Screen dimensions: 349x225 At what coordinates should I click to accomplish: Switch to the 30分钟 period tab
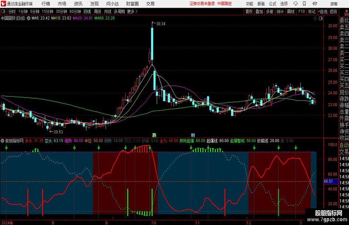pyautogui.click(x=61, y=11)
